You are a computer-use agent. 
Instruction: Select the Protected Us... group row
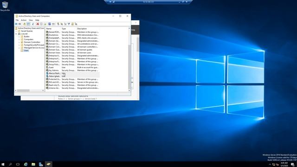(x=72, y=79)
